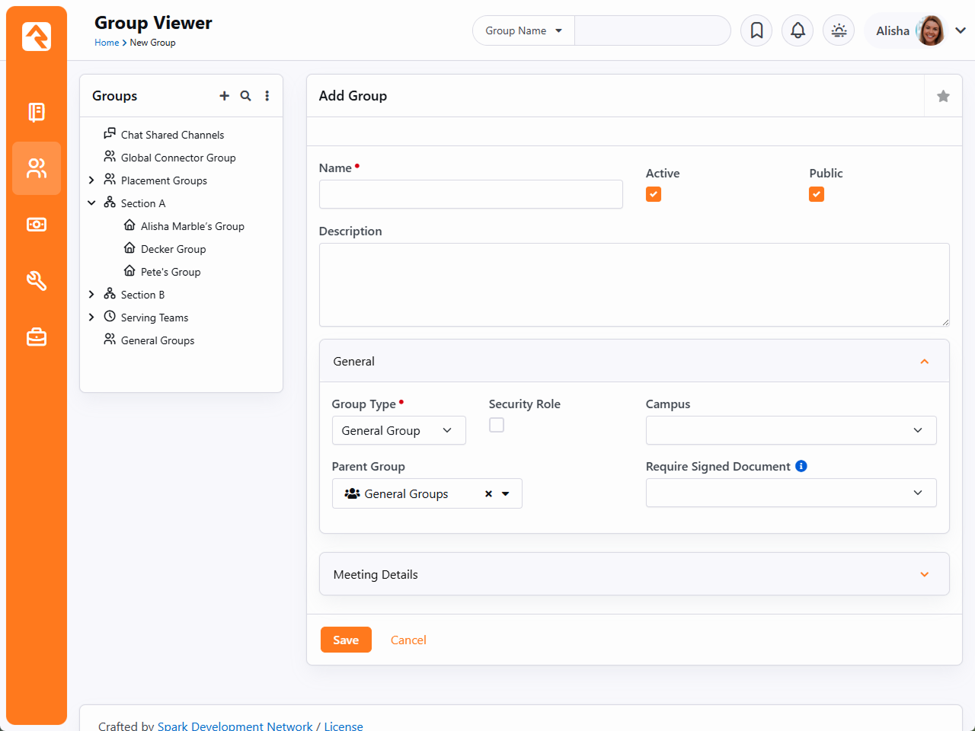The height and width of the screenshot is (731, 975).
Task: Open the People section in the sidebar
Action: pyautogui.click(x=37, y=168)
